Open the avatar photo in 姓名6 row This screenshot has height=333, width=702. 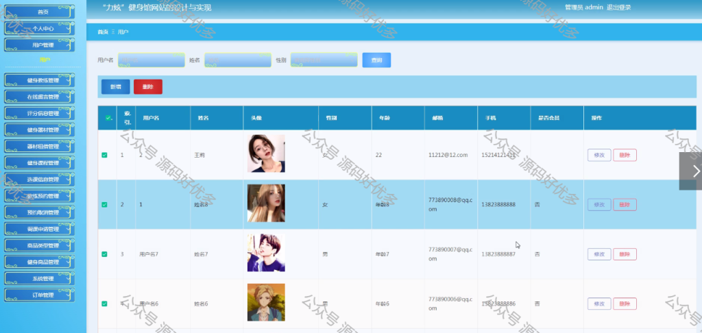(266, 302)
